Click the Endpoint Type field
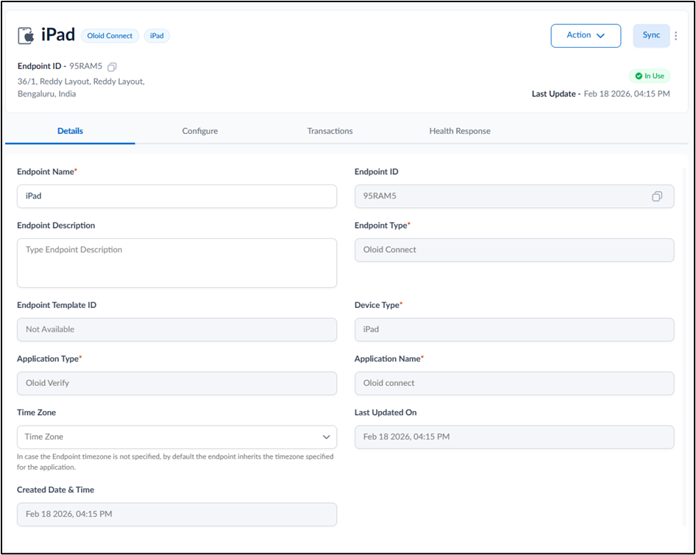Screen dimensions: 696x555 [514, 250]
